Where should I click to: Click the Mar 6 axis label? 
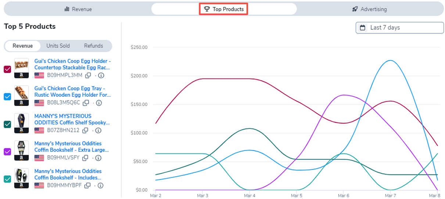[343, 195]
